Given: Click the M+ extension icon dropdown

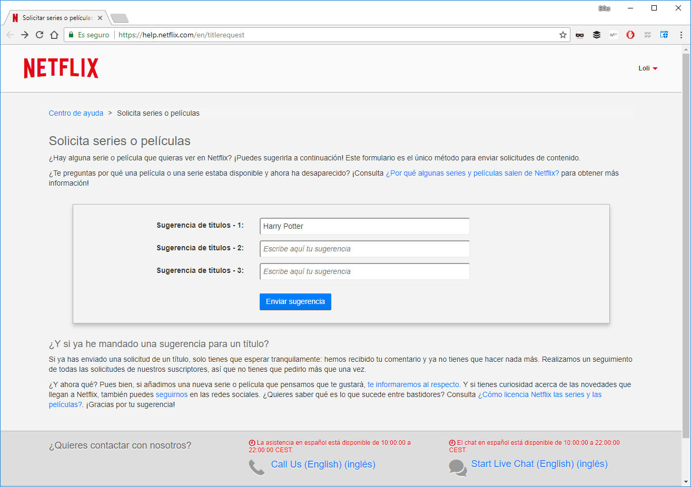Looking at the screenshot, I should (614, 35).
